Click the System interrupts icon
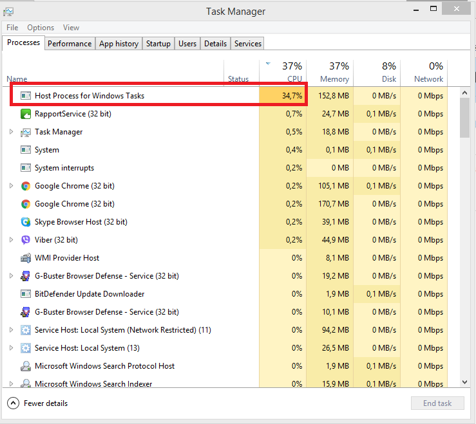476x424 pixels. pos(26,168)
